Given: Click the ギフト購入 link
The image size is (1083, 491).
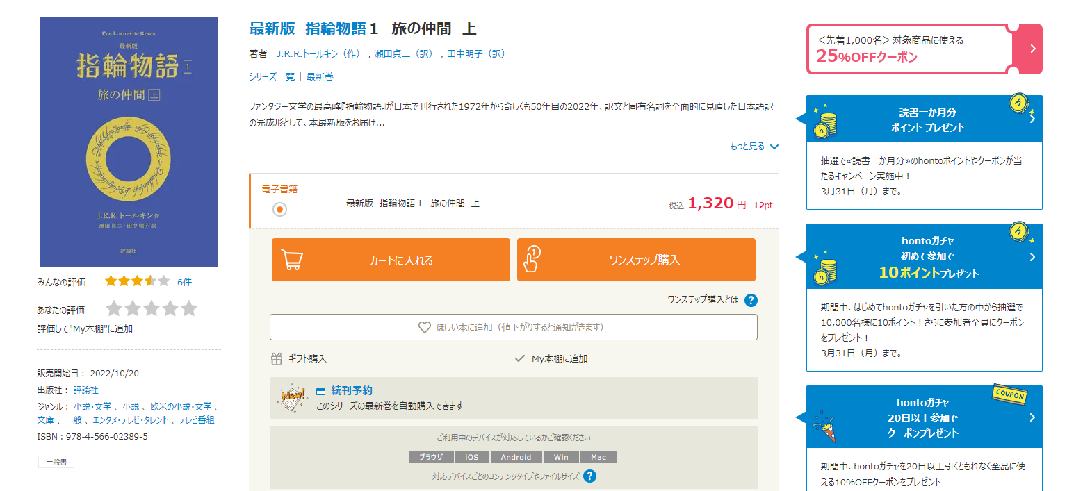Looking at the screenshot, I should pyautogui.click(x=307, y=358).
